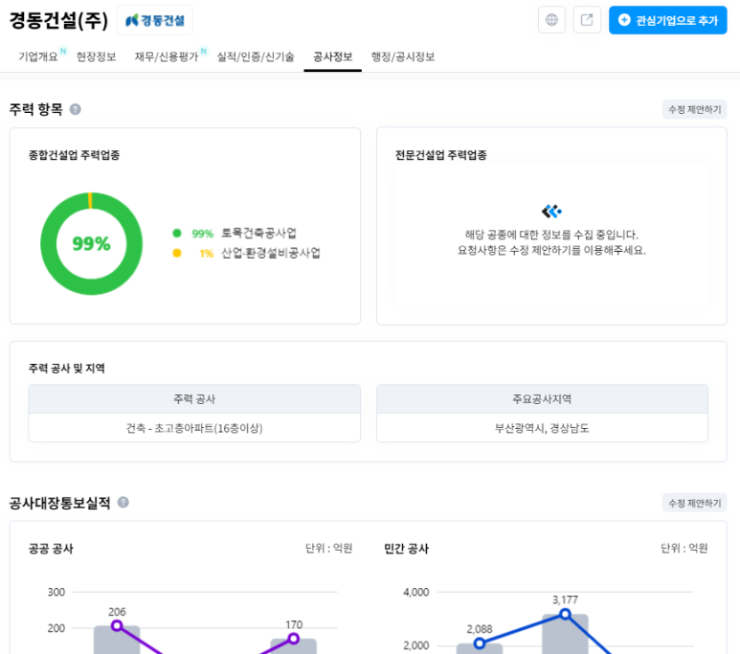Click help icon next to 주력 항목
The image size is (740, 654).
coord(75,109)
